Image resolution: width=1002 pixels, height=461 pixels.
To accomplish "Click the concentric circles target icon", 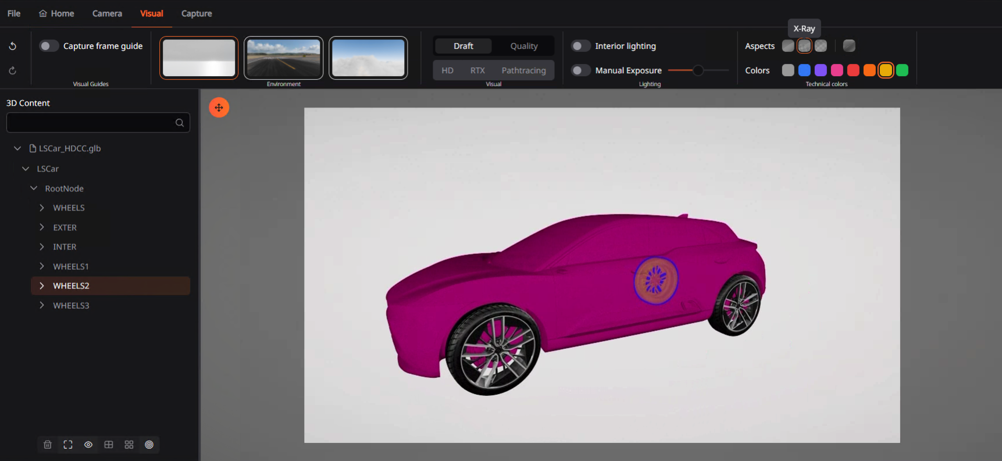I will [149, 445].
